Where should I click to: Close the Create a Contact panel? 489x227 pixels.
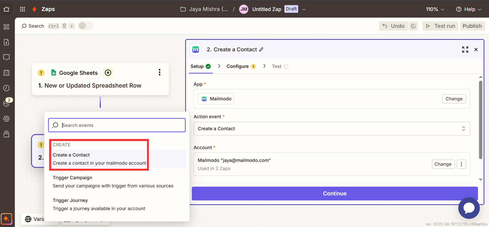coord(476,49)
